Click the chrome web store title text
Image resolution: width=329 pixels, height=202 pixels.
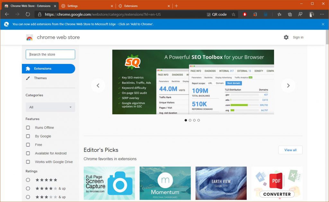(x=58, y=37)
